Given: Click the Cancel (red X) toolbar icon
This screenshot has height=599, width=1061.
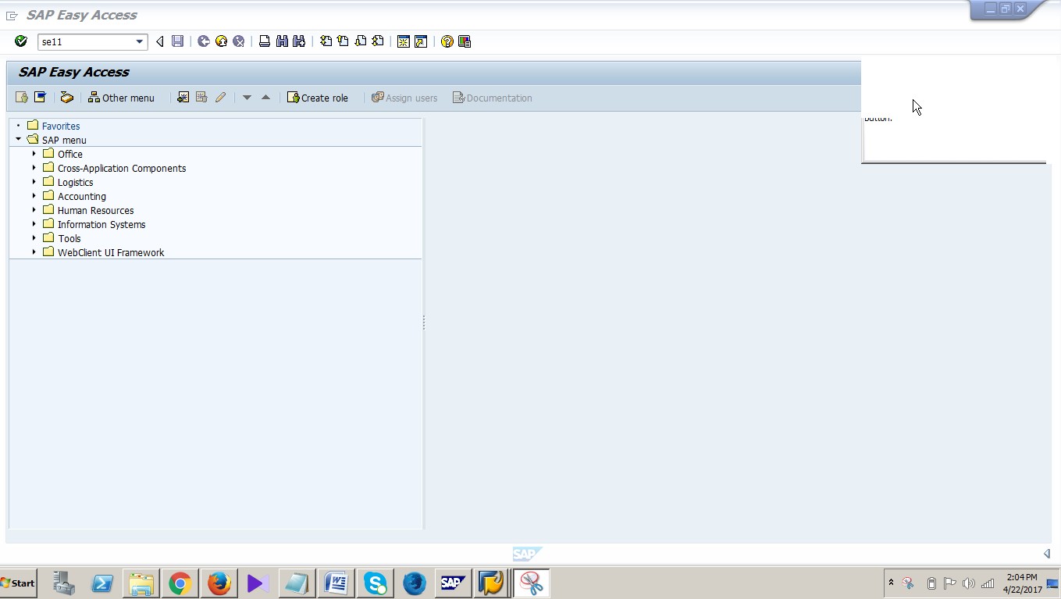Looking at the screenshot, I should 239,41.
